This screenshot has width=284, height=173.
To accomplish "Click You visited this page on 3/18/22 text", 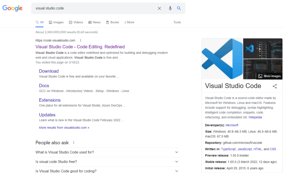I will (x=58, y=63).
